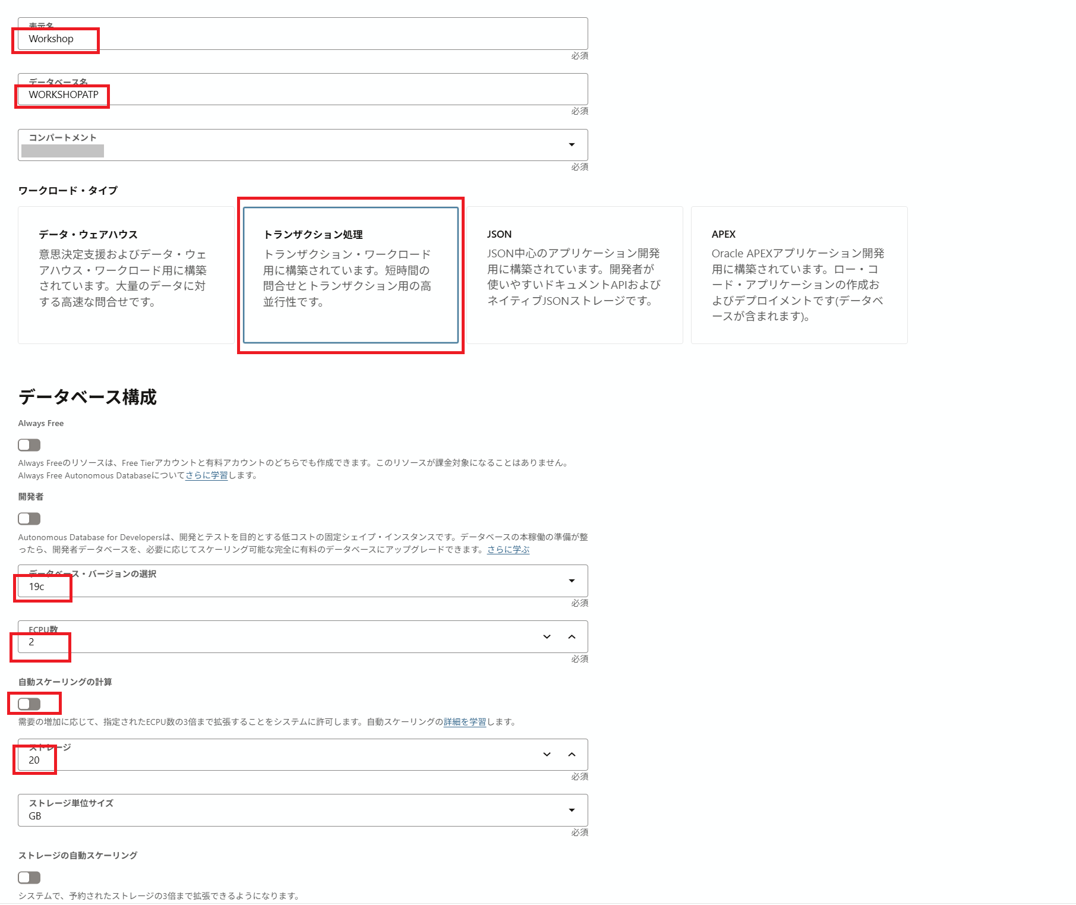Enable the 開発者 toggle switch
Viewport: 1076px width, 905px height.
(x=29, y=519)
